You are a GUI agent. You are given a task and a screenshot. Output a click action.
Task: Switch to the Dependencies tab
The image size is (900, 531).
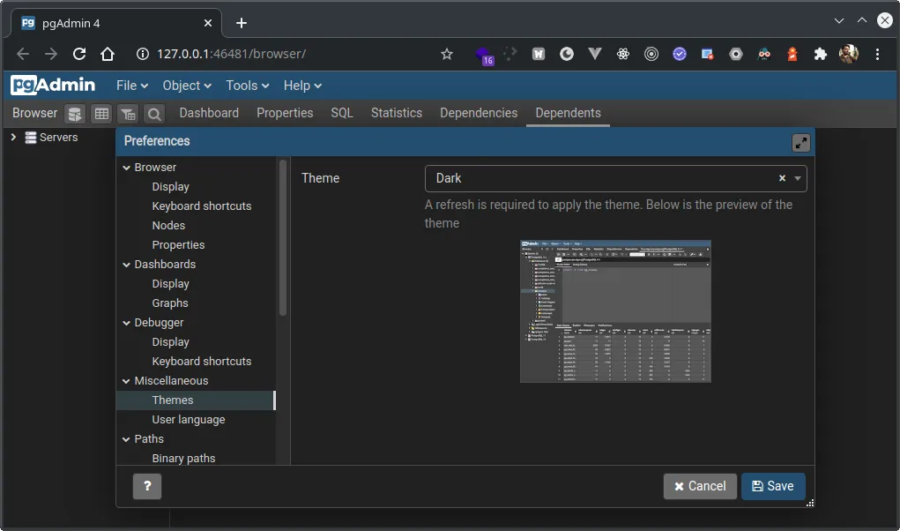coord(479,113)
